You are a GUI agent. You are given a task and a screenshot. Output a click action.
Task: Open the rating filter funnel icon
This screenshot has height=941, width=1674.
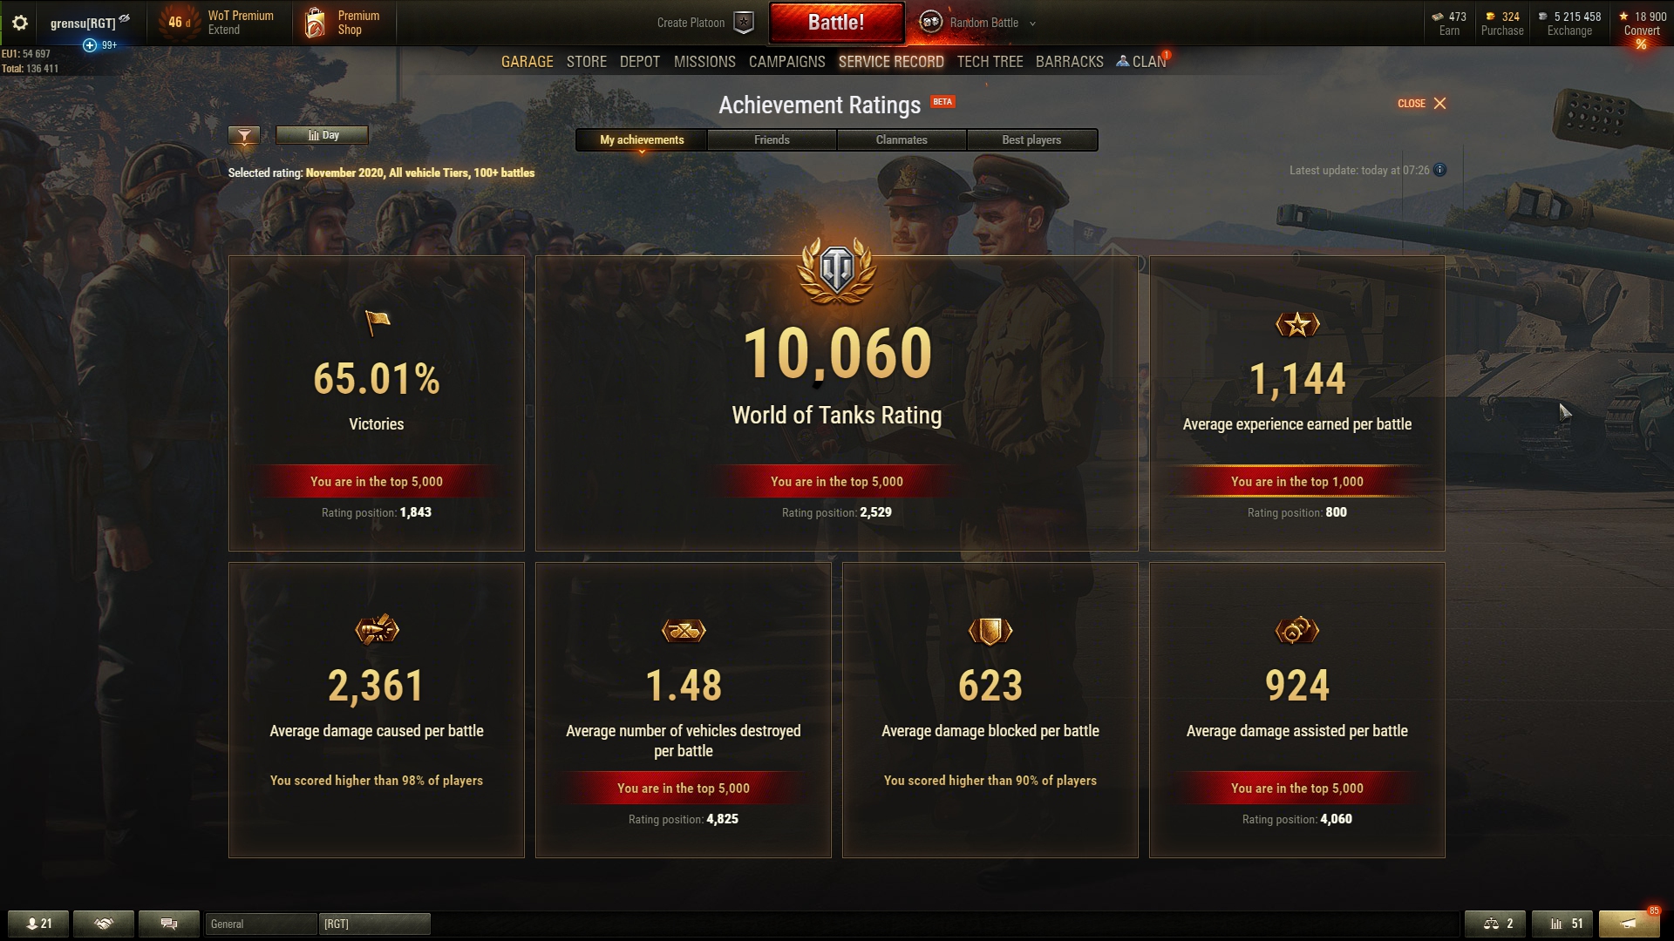(x=244, y=135)
